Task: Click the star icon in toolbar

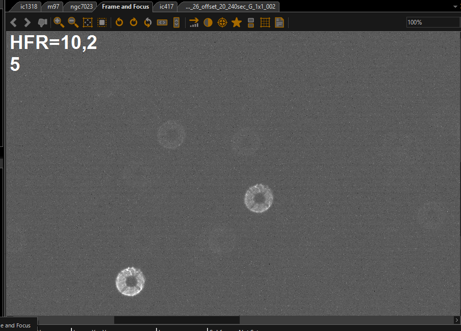Action: coord(237,22)
